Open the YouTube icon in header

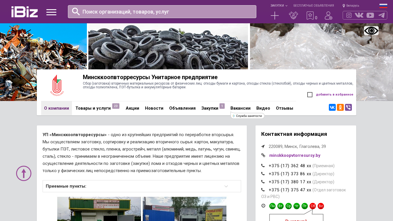coord(370,15)
